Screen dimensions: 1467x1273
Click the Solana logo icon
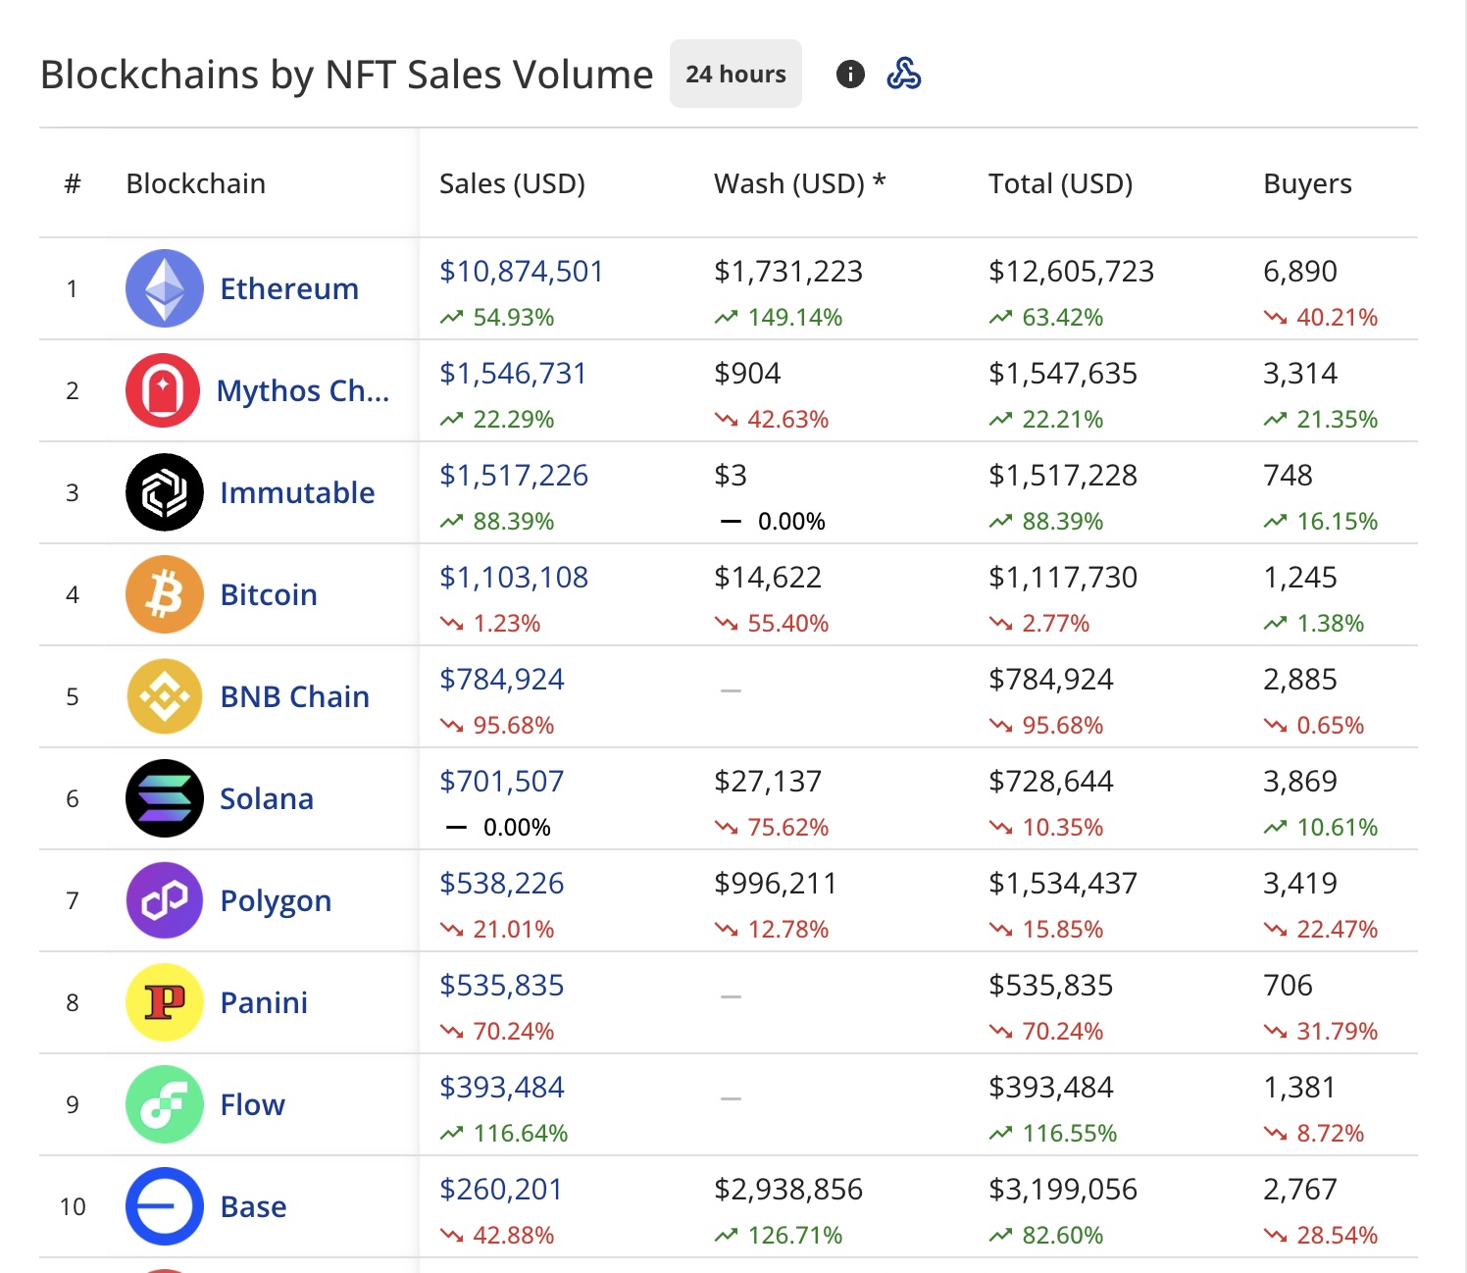point(165,798)
